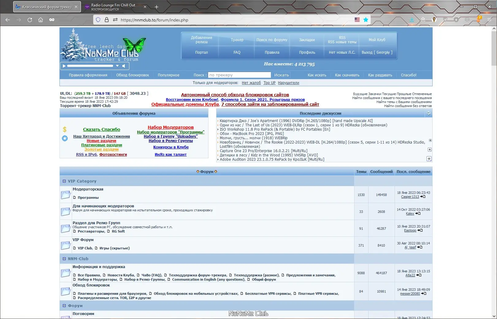Play the embedded radio player
Screen dimensions: 497x319
64,66
